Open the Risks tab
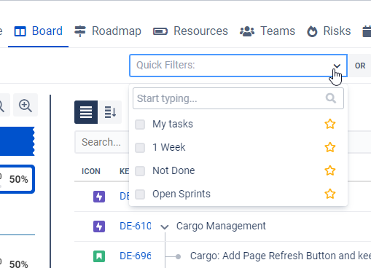 (x=329, y=31)
